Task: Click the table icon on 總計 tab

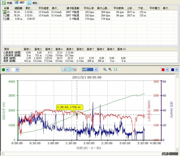Action: pyautogui.click(x=17, y=2)
